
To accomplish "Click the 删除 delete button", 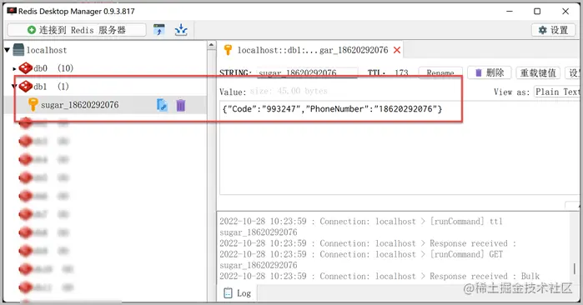I will 490,72.
